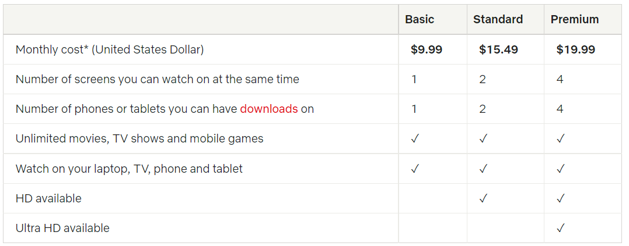Click the $15.49 Standard monthly price
The image size is (629, 246).
(x=498, y=49)
